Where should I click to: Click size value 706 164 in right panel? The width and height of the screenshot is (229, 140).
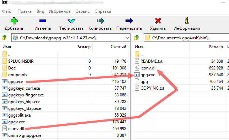pos(216,82)
